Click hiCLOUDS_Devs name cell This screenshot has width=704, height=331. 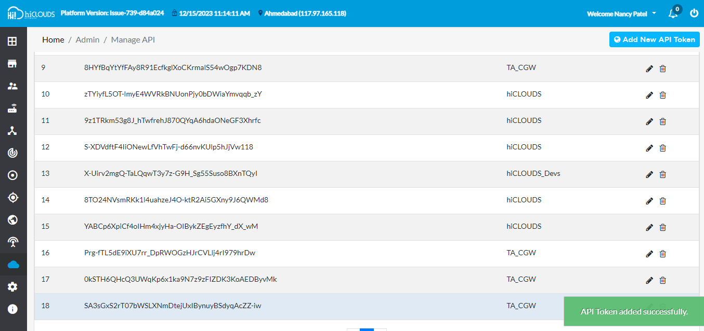tap(533, 173)
